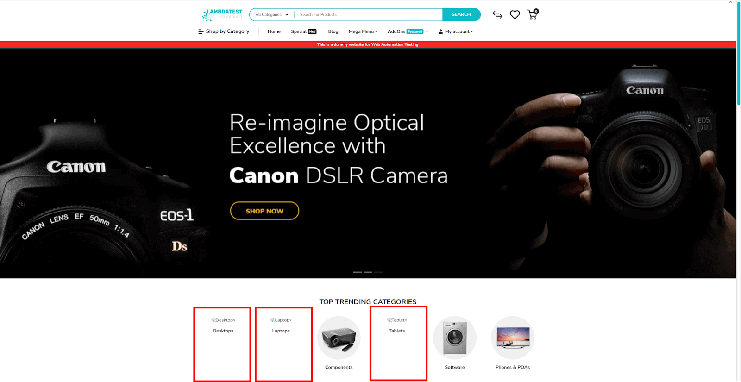Select the last carousel slide indicator
The height and width of the screenshot is (382, 741).
coord(378,272)
